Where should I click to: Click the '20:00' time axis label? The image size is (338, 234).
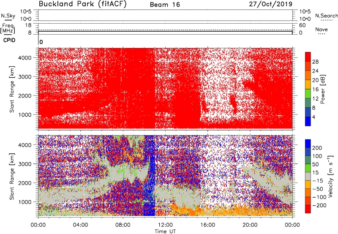(250, 225)
